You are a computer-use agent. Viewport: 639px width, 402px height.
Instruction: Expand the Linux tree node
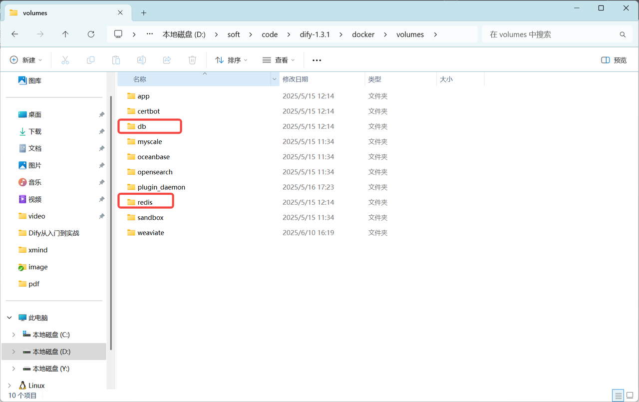9,386
